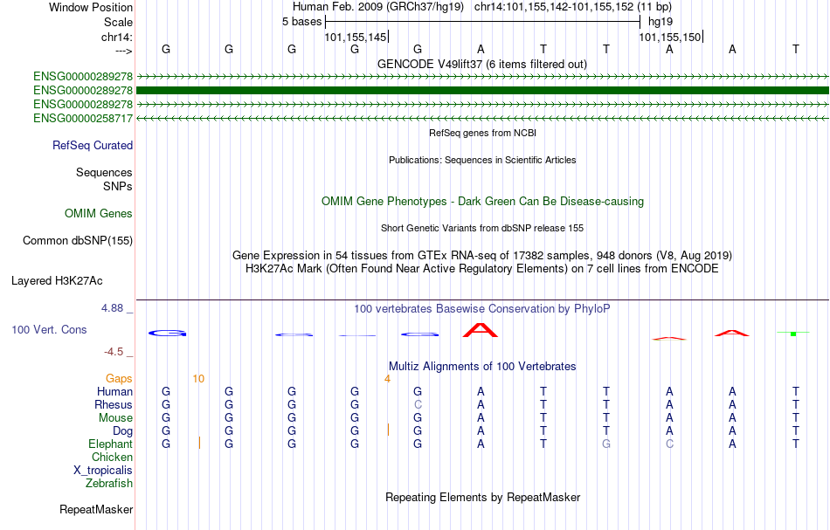The height and width of the screenshot is (530, 830).
Task: Open the Human Feb. 2009 (GRCh37/hg19) title
Action: click(378, 7)
